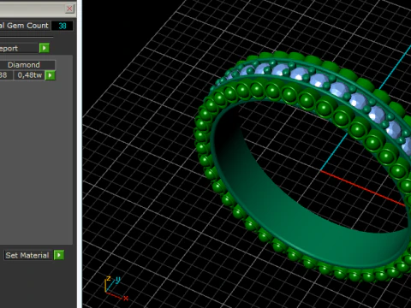411x308 pixels.
Task: Close the gem report panel
Action: 69,9
